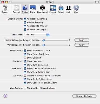Open the Dashboard settings pane

[42, 9]
